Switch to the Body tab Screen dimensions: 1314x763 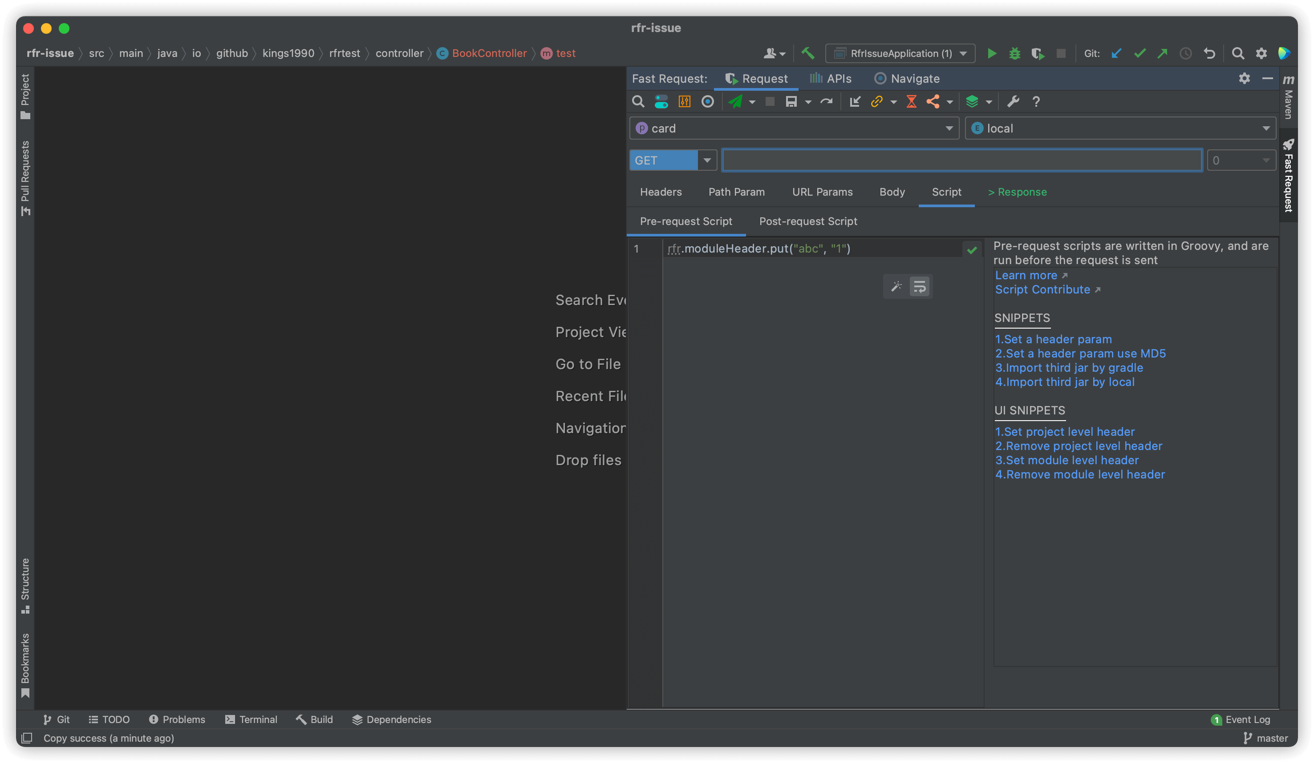pos(892,192)
